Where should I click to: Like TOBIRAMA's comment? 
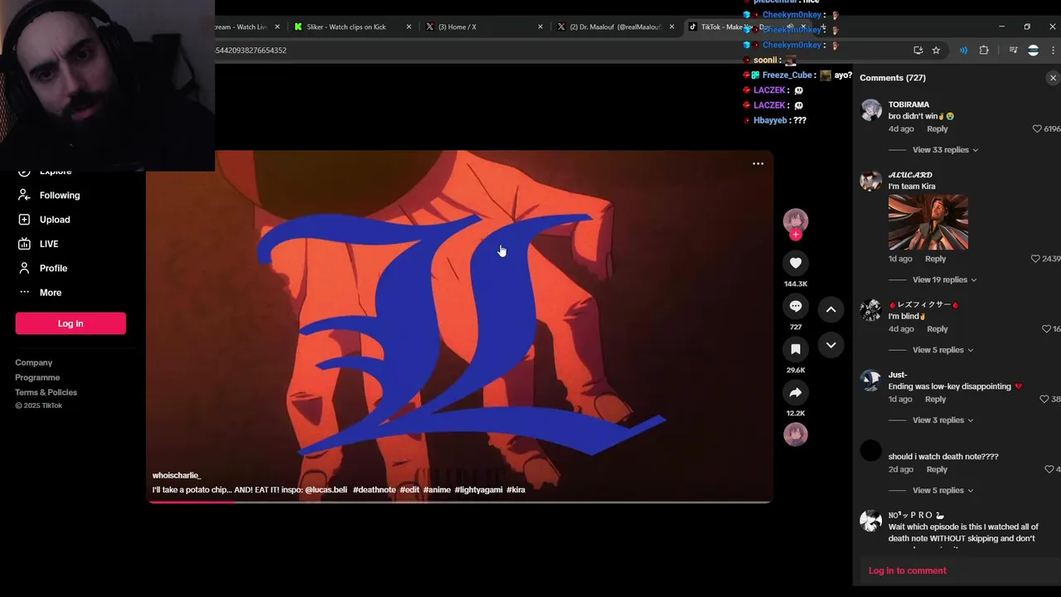point(1037,129)
